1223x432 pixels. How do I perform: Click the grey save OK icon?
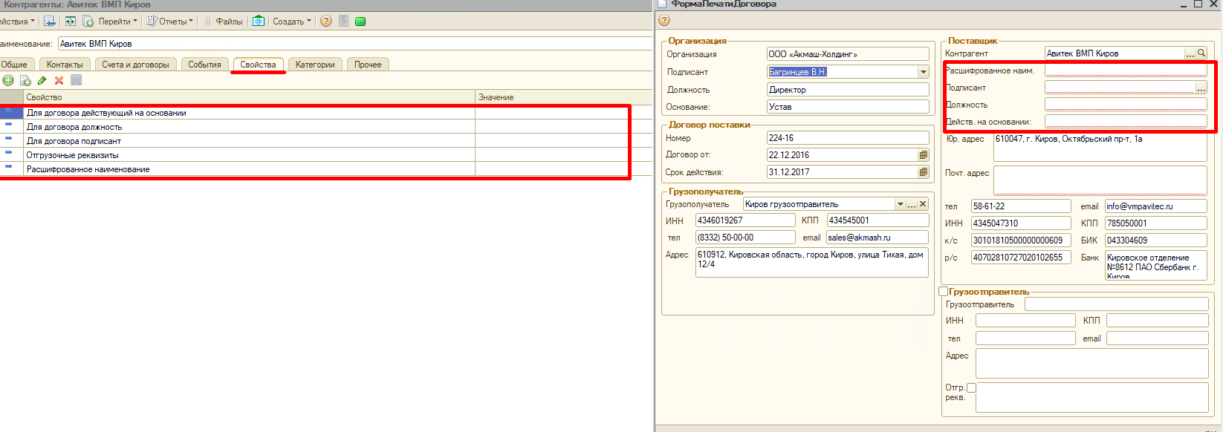[x=76, y=80]
